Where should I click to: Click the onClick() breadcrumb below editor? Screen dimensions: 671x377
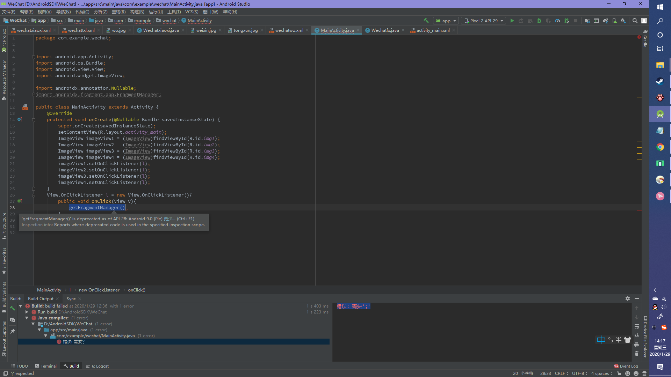click(x=136, y=290)
